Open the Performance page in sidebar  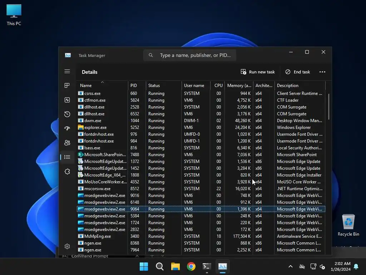click(67, 100)
